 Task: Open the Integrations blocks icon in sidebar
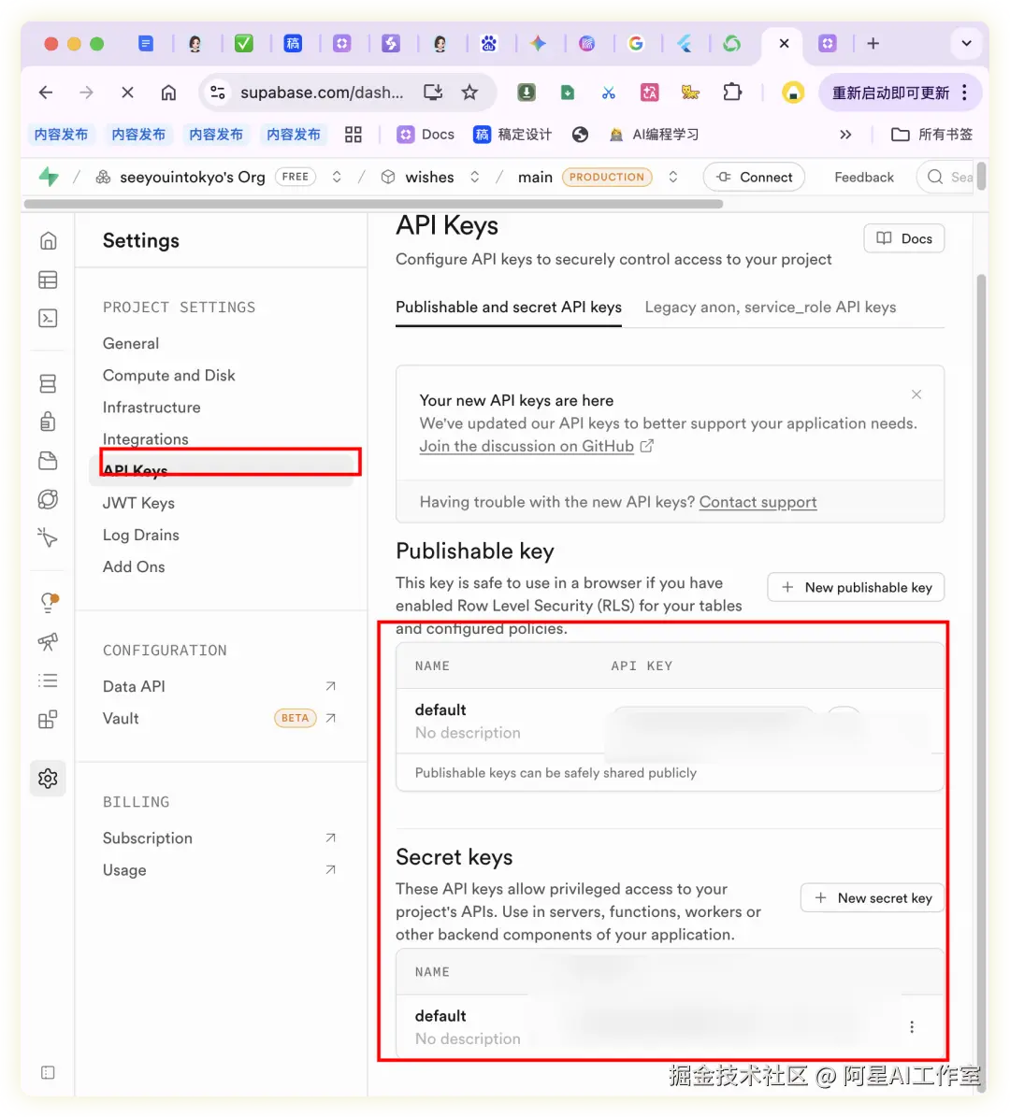[48, 720]
